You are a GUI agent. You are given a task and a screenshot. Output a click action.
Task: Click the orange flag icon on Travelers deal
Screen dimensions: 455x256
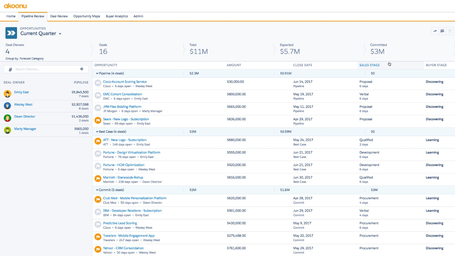[x=98, y=237]
